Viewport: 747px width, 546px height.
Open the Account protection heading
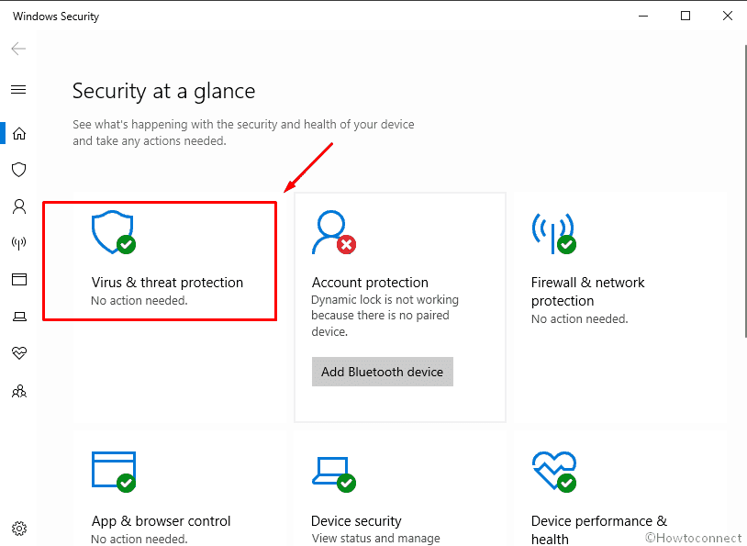click(x=370, y=283)
